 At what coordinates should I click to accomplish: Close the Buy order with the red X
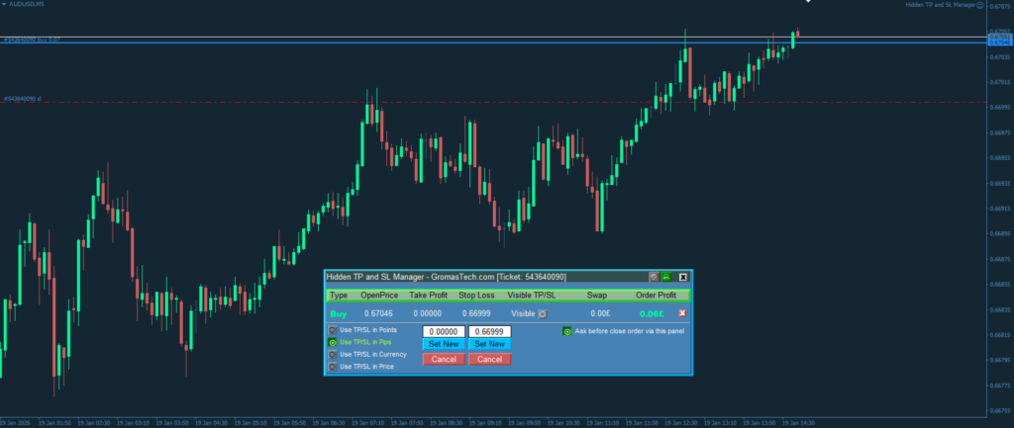(682, 313)
